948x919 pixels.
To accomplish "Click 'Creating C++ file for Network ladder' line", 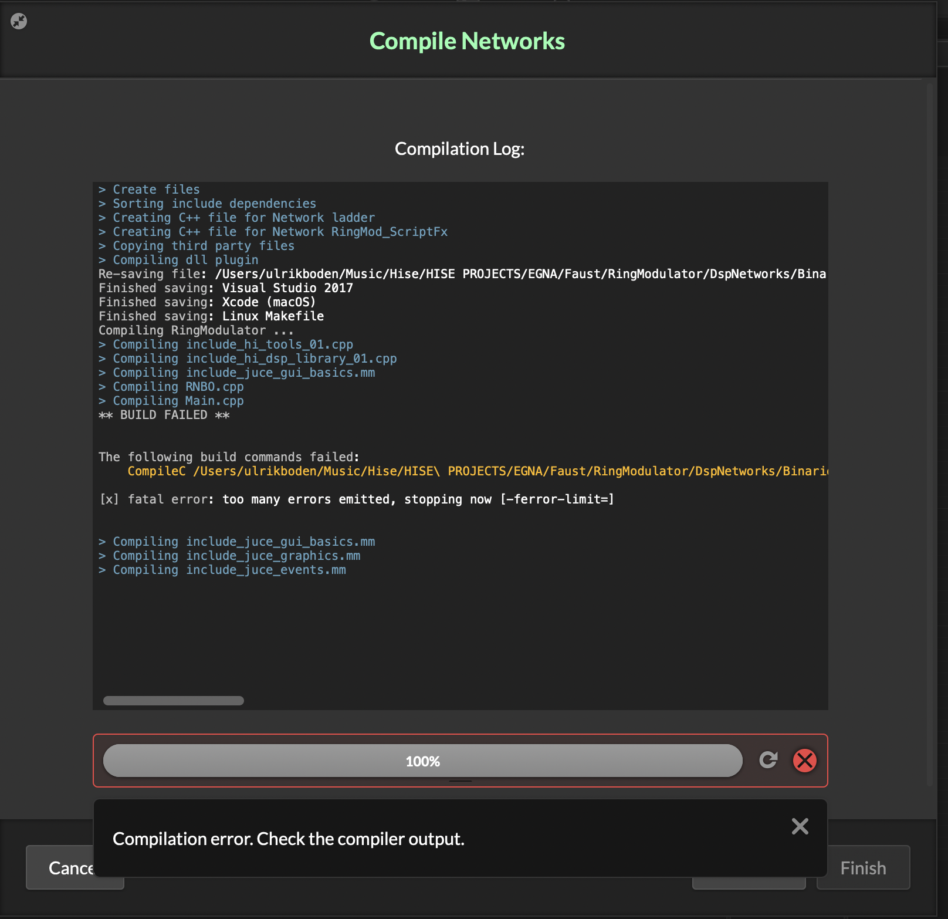I will (x=237, y=218).
